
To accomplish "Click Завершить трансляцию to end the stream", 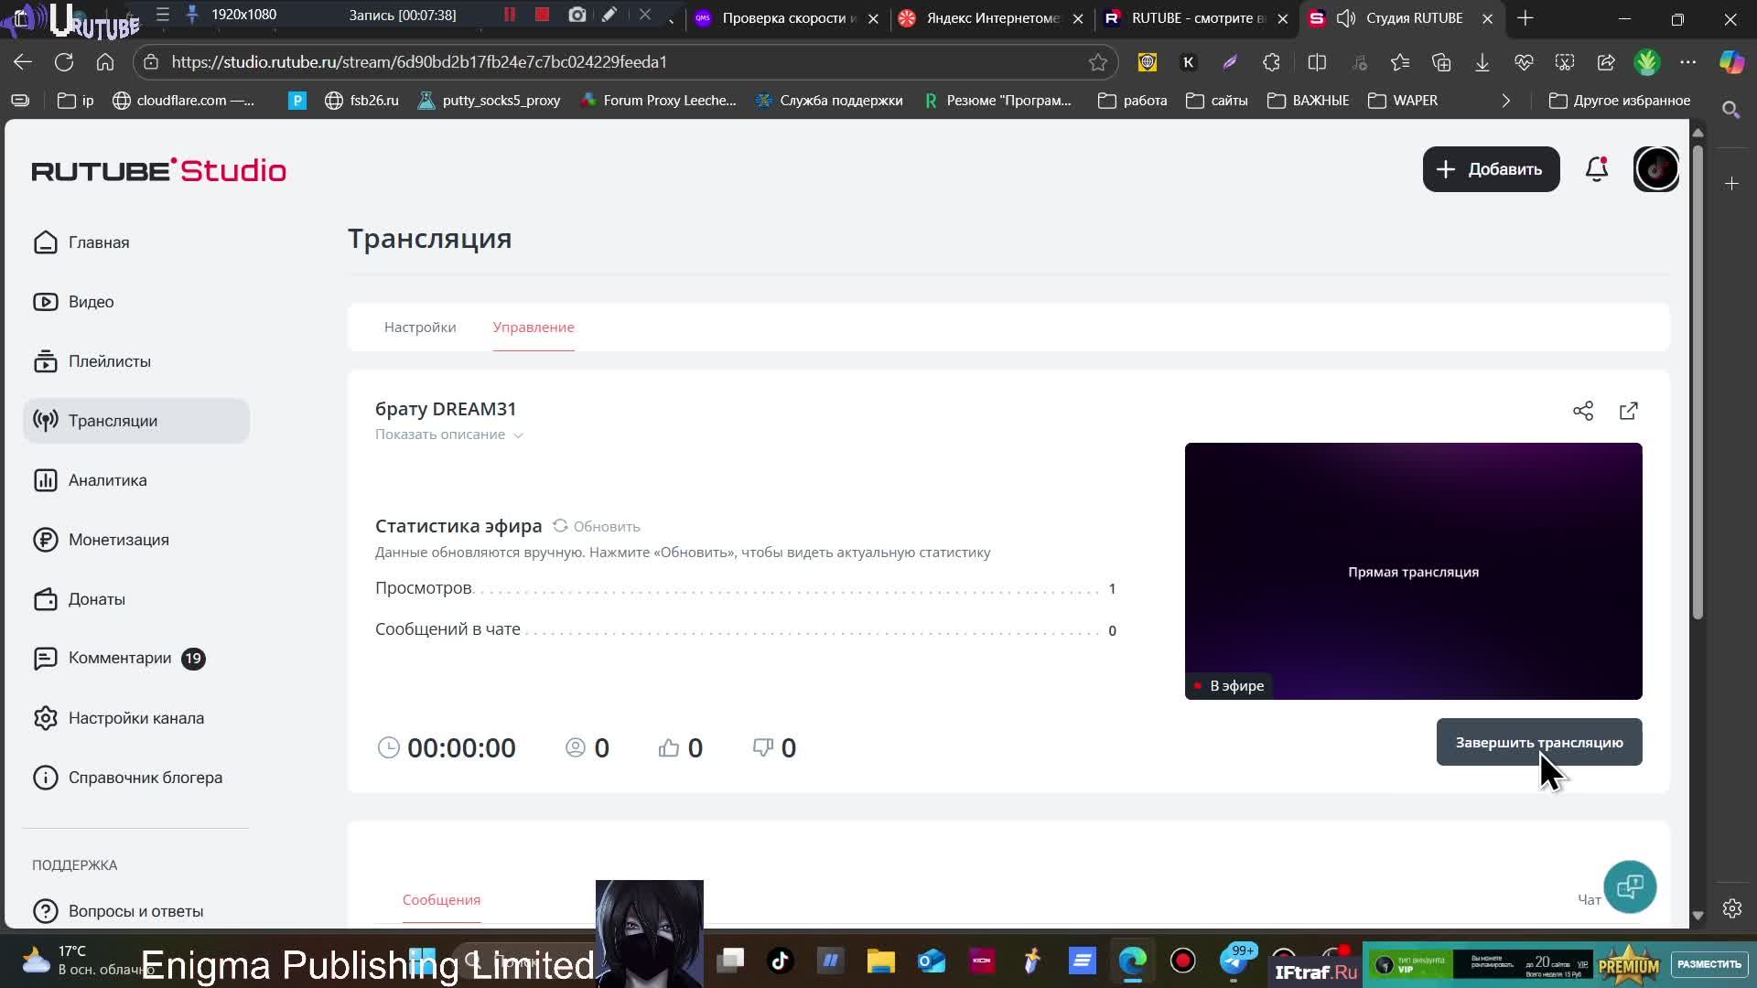I will (x=1537, y=742).
